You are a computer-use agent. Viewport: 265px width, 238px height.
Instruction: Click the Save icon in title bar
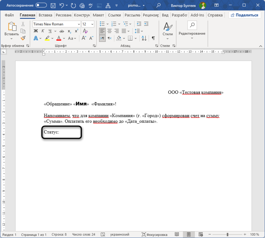[x=53, y=6]
